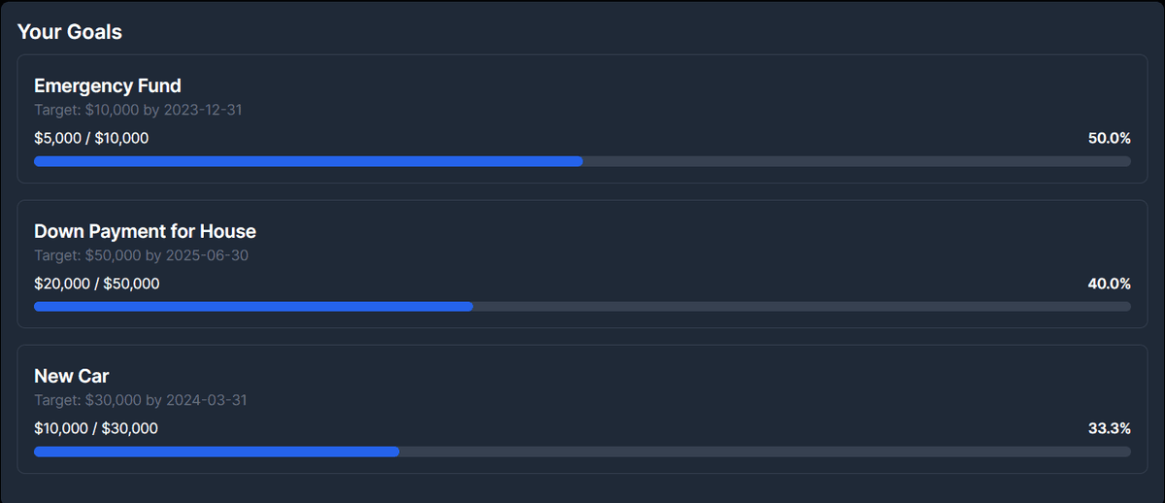Click the Emergency Fund goal title
Screen dimensions: 1165x503
click(108, 86)
